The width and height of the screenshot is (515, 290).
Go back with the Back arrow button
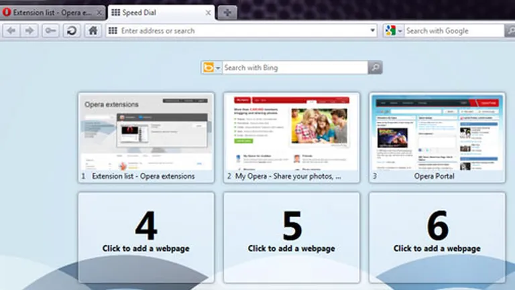click(x=11, y=31)
